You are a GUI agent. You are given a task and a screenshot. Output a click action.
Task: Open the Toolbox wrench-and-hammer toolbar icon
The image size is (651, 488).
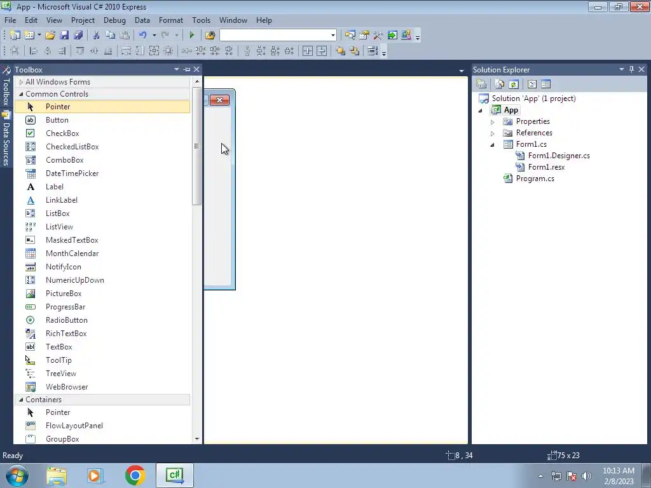(378, 36)
